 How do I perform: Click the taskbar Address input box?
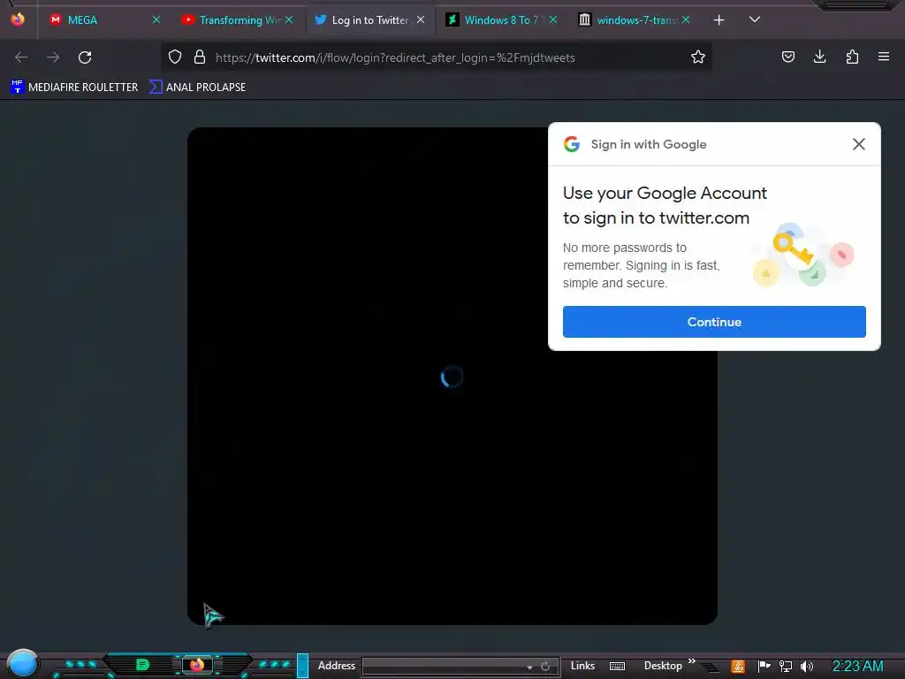point(443,667)
